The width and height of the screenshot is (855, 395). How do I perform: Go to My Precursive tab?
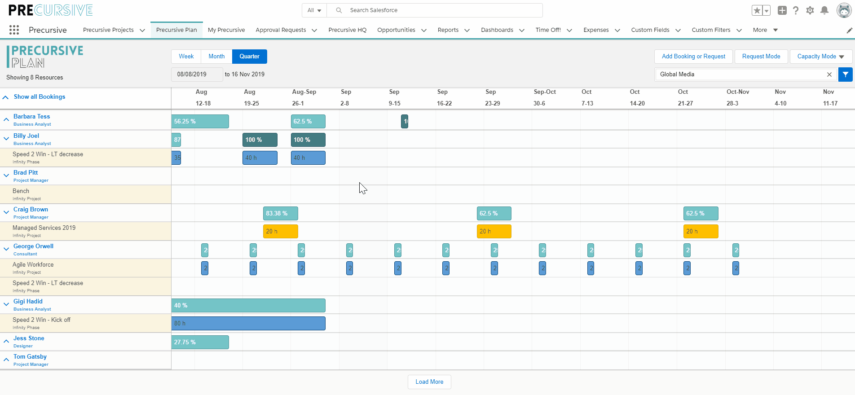[226, 30]
